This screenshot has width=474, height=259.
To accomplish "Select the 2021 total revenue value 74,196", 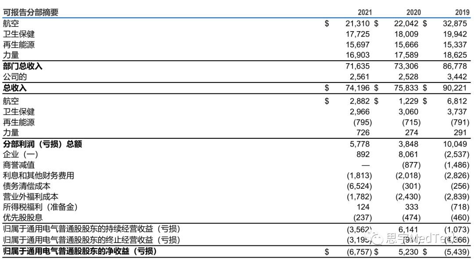I will (x=357, y=88).
